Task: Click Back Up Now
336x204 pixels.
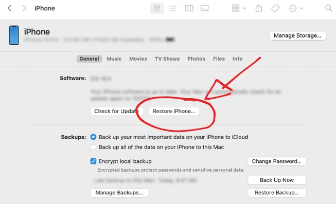Action: click(x=277, y=180)
